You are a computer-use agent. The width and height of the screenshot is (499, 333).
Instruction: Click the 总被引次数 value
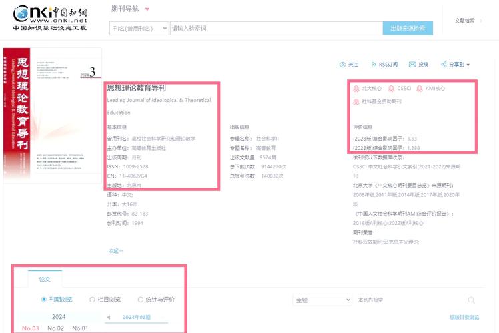[x=272, y=176]
